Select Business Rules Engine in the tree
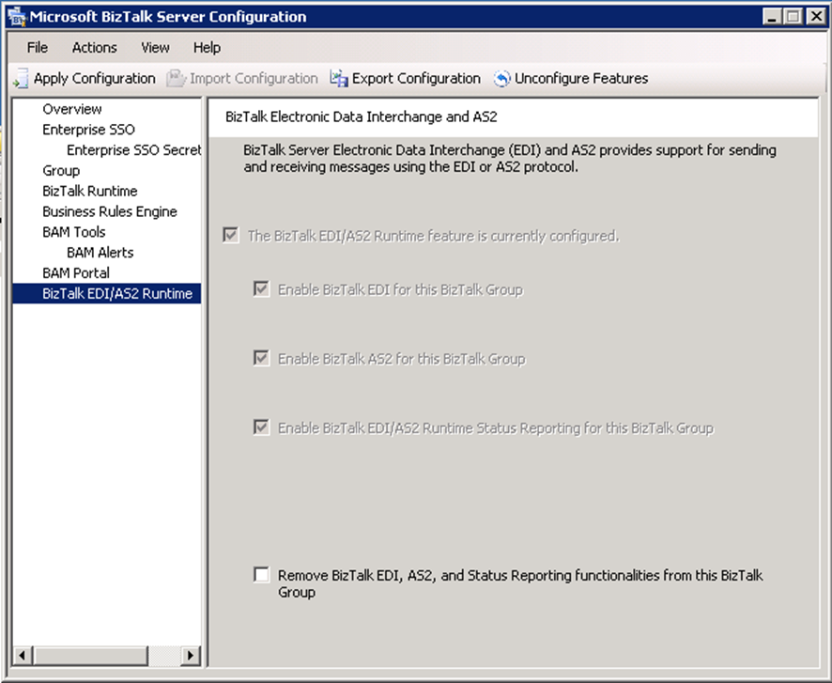The height and width of the screenshot is (683, 832). pyautogui.click(x=109, y=211)
